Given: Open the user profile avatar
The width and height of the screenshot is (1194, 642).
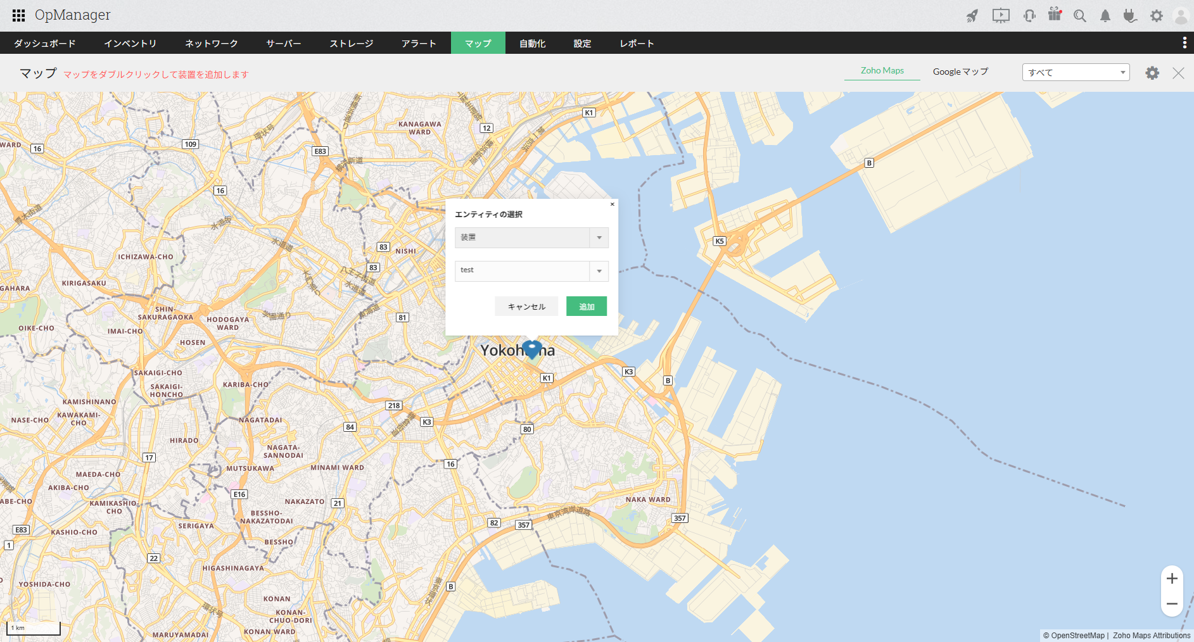Looking at the screenshot, I should tap(1181, 16).
